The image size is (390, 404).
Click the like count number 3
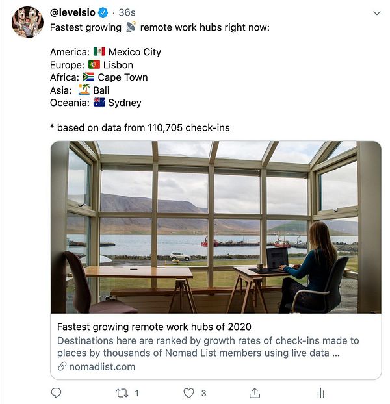click(203, 393)
